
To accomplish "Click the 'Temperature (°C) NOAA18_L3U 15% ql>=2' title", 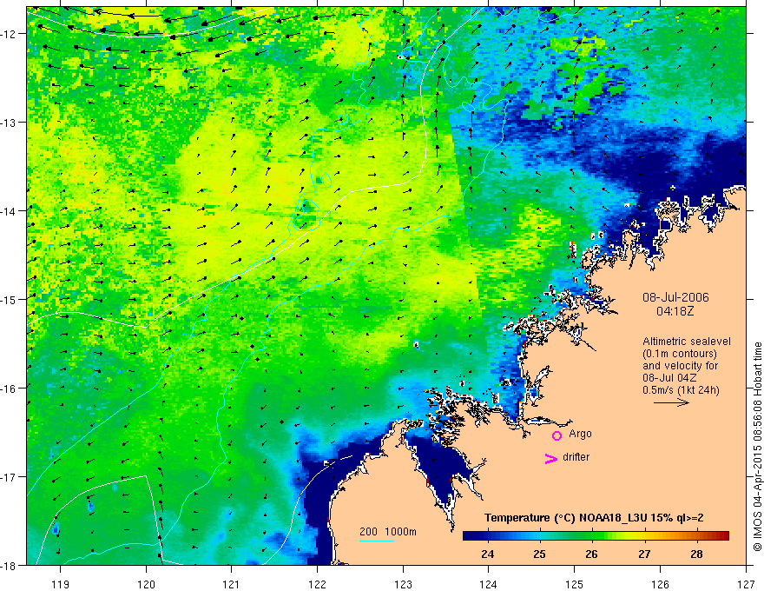I will point(594,518).
